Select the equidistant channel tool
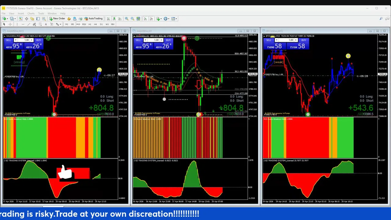Screen dimensions: 391x220 coord(35,24)
